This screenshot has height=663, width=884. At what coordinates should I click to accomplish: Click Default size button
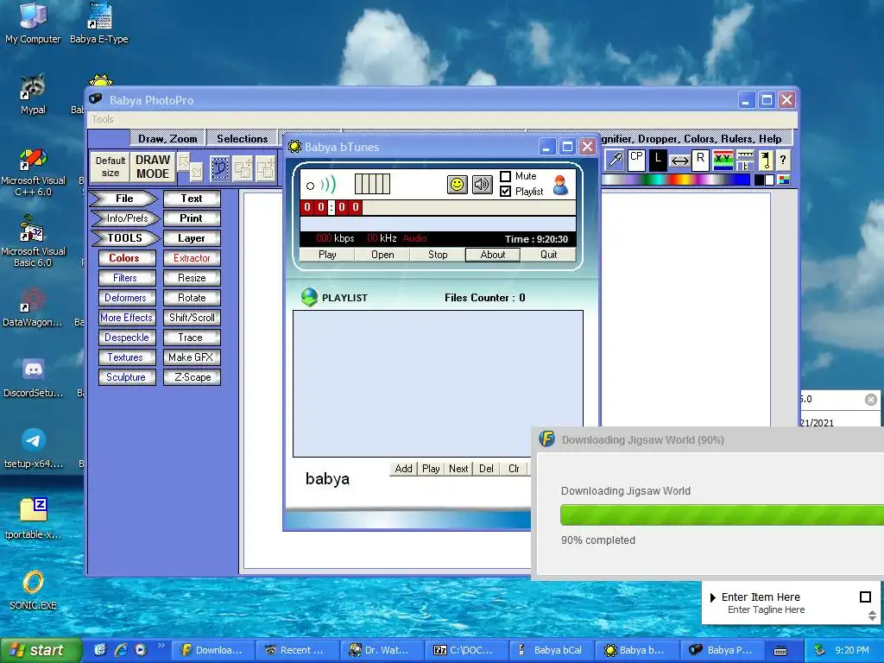[110, 167]
